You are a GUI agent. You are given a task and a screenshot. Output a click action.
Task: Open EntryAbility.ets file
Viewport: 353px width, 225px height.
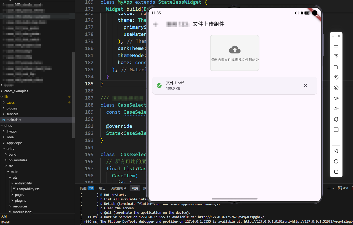[x=28, y=189]
